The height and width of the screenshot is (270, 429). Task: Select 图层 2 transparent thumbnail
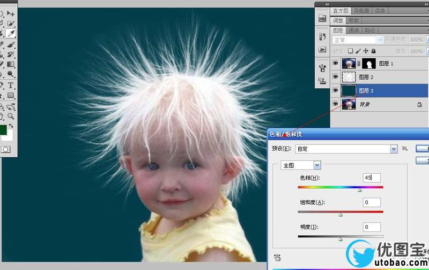pyautogui.click(x=349, y=77)
